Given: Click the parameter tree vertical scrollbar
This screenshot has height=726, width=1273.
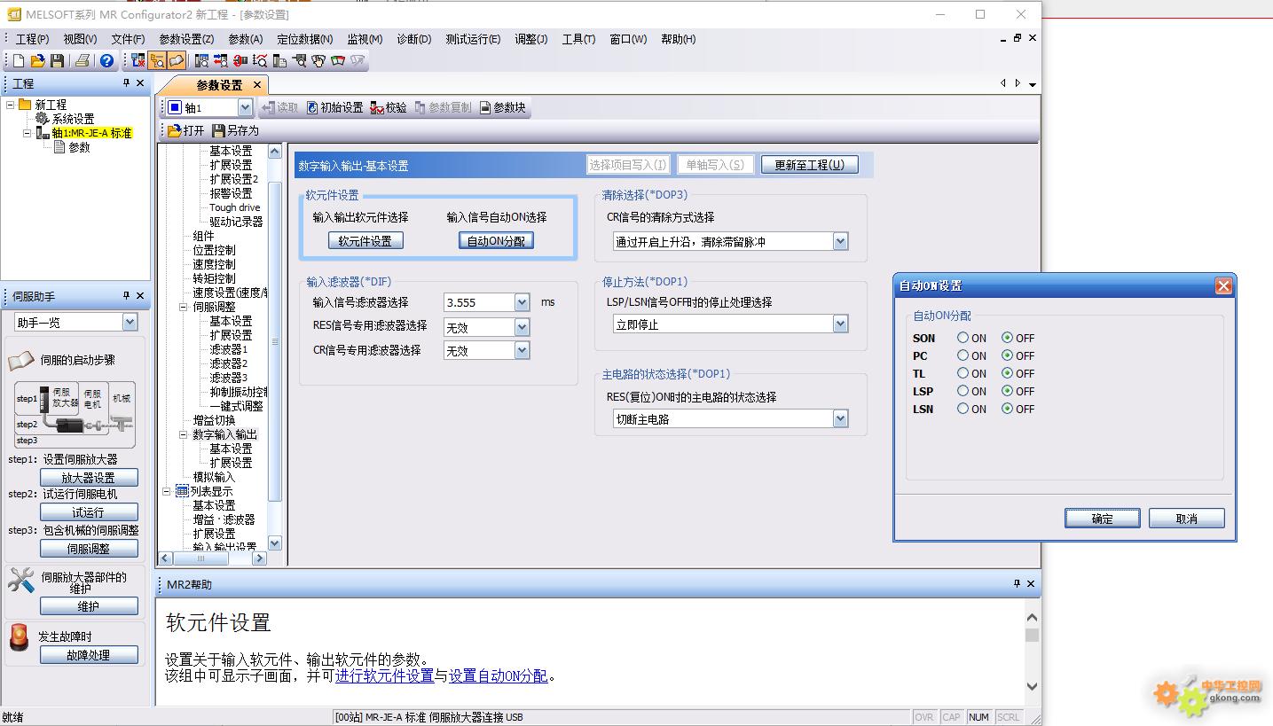Looking at the screenshot, I should [274, 347].
